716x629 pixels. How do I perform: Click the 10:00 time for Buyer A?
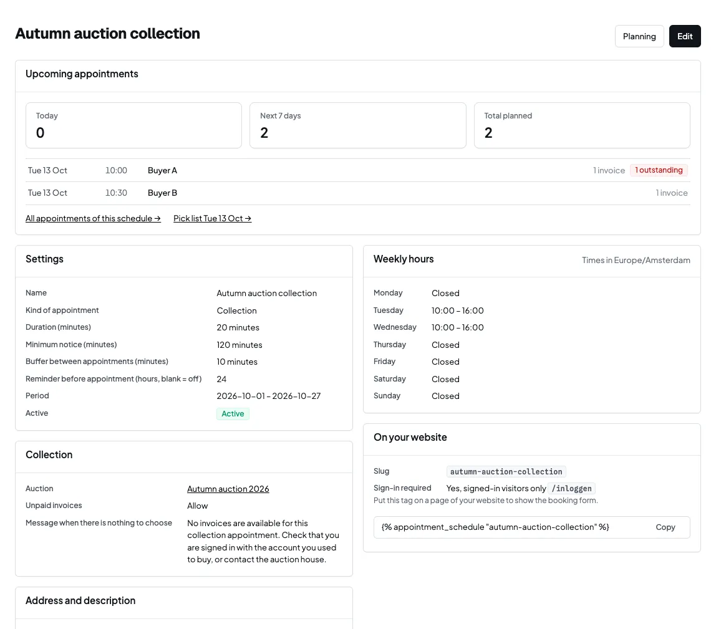tap(116, 170)
